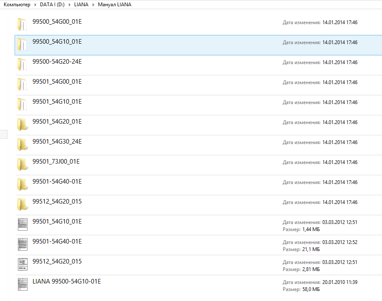The height and width of the screenshot is (301, 382).
Task: Select the 1,44 МБ document file icon
Action: [23, 224]
